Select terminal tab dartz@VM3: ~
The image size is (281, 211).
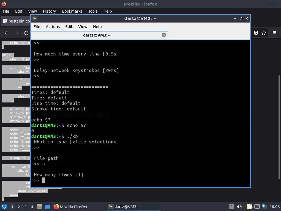pyautogui.click(x=97, y=35)
